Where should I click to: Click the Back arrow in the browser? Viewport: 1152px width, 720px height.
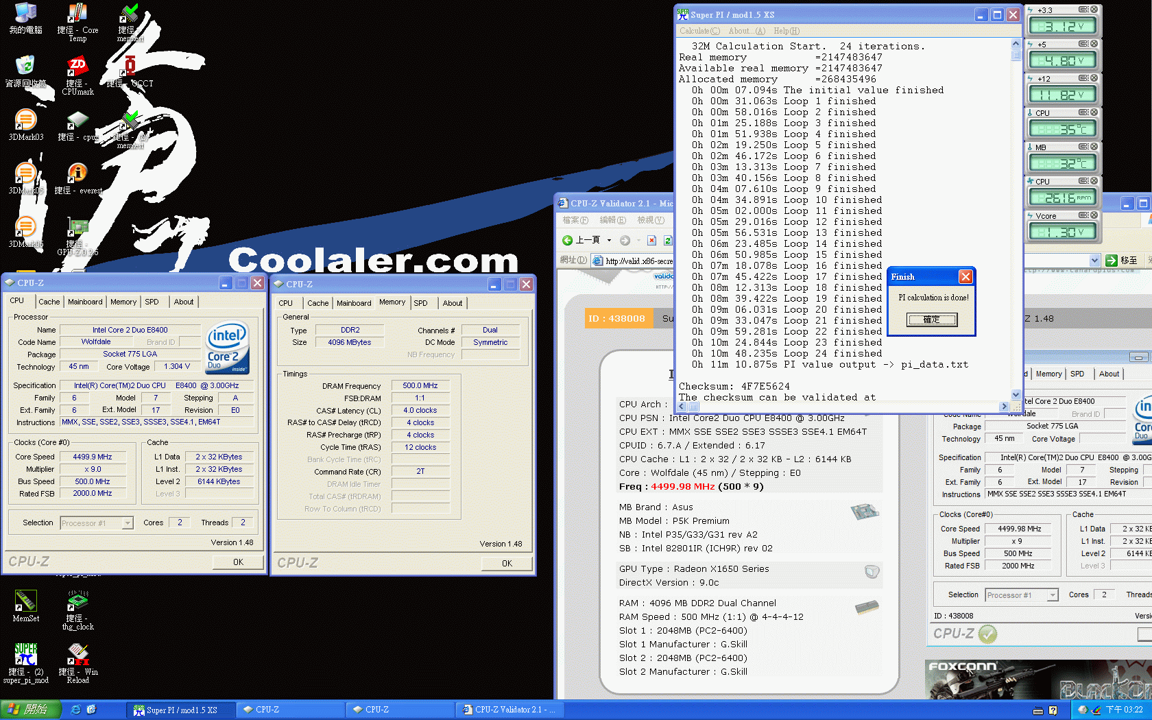[x=567, y=240]
